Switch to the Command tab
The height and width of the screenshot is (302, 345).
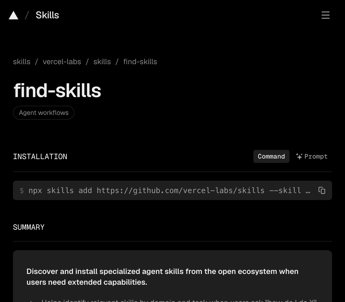pyautogui.click(x=271, y=156)
